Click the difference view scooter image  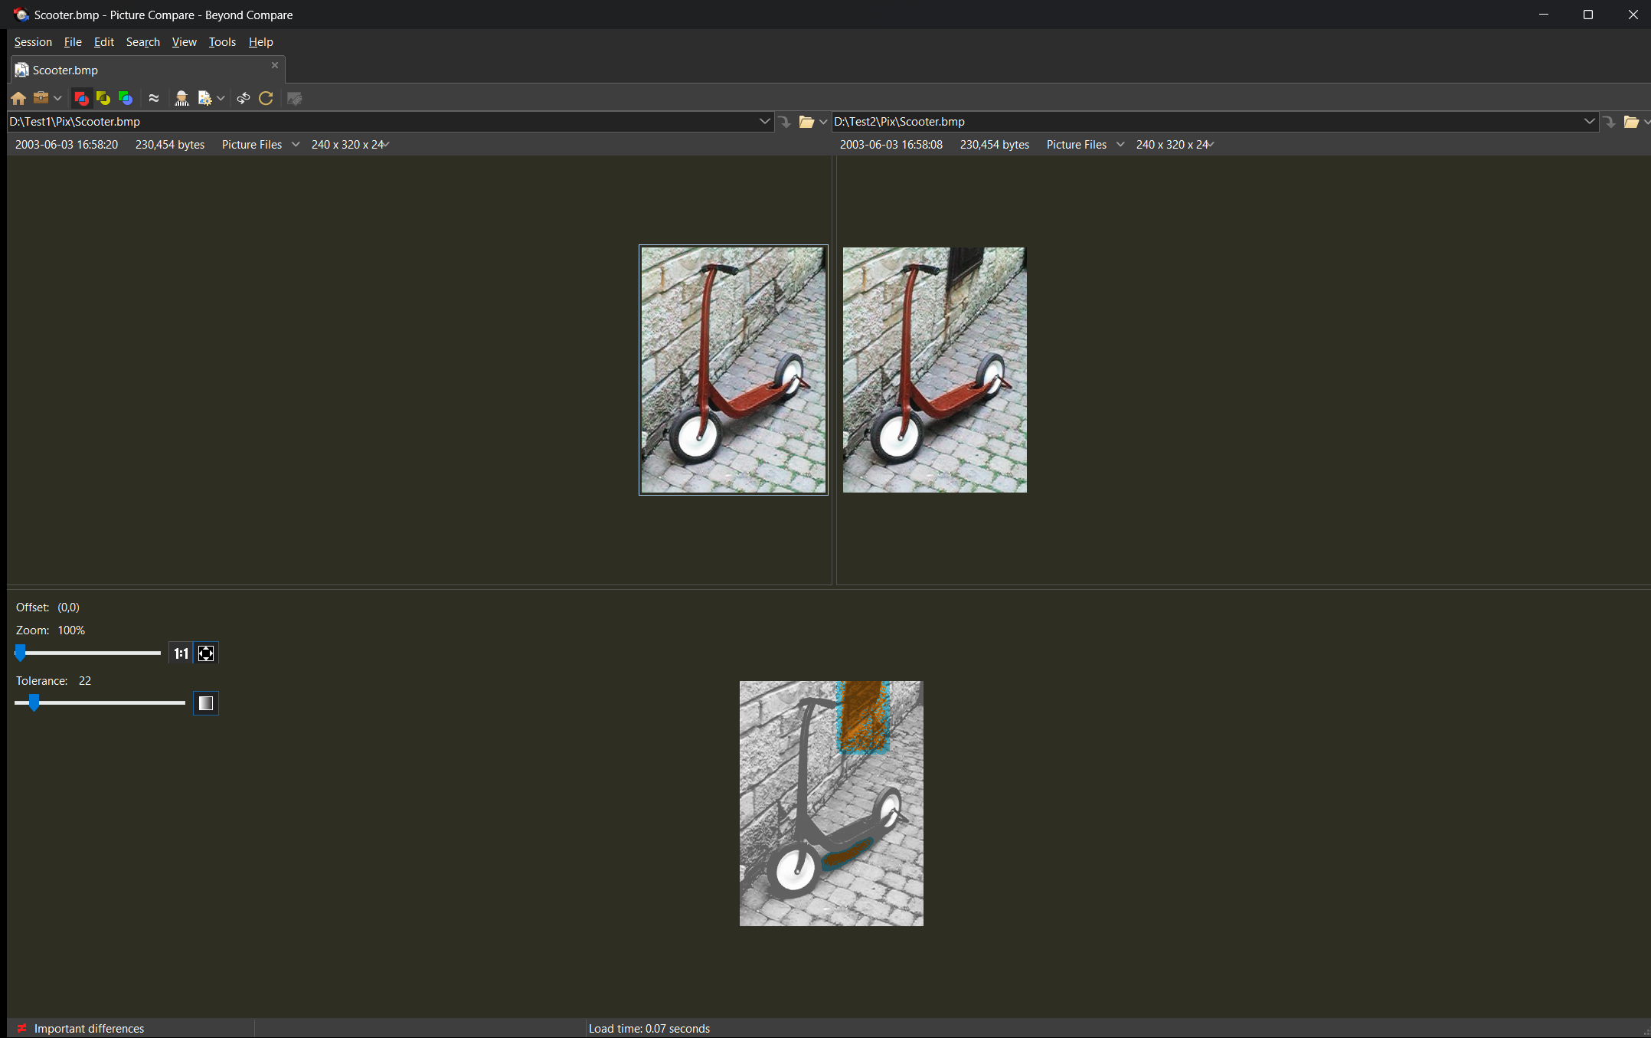click(x=832, y=804)
